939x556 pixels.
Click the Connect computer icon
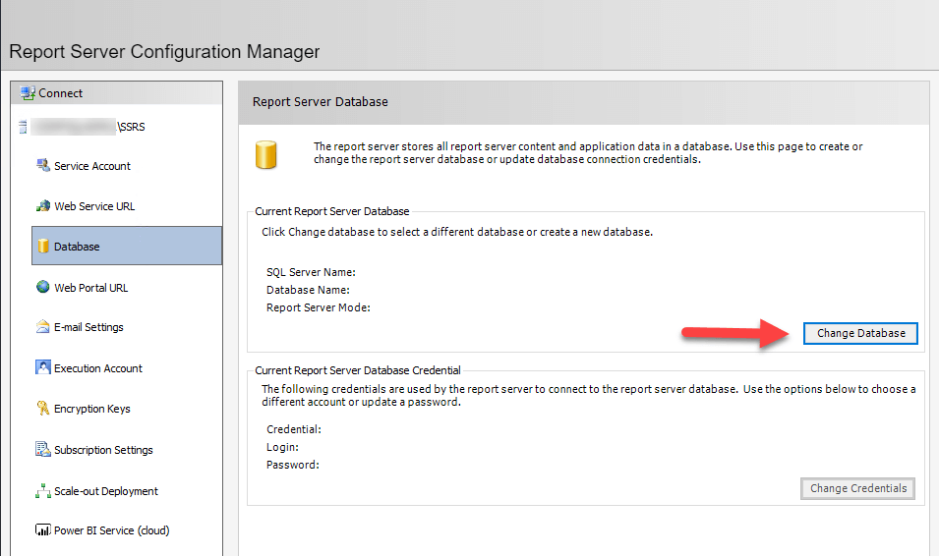(x=28, y=93)
